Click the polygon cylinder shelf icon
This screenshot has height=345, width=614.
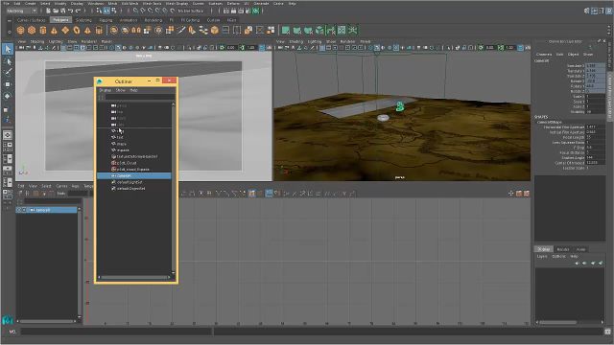[x=43, y=30]
